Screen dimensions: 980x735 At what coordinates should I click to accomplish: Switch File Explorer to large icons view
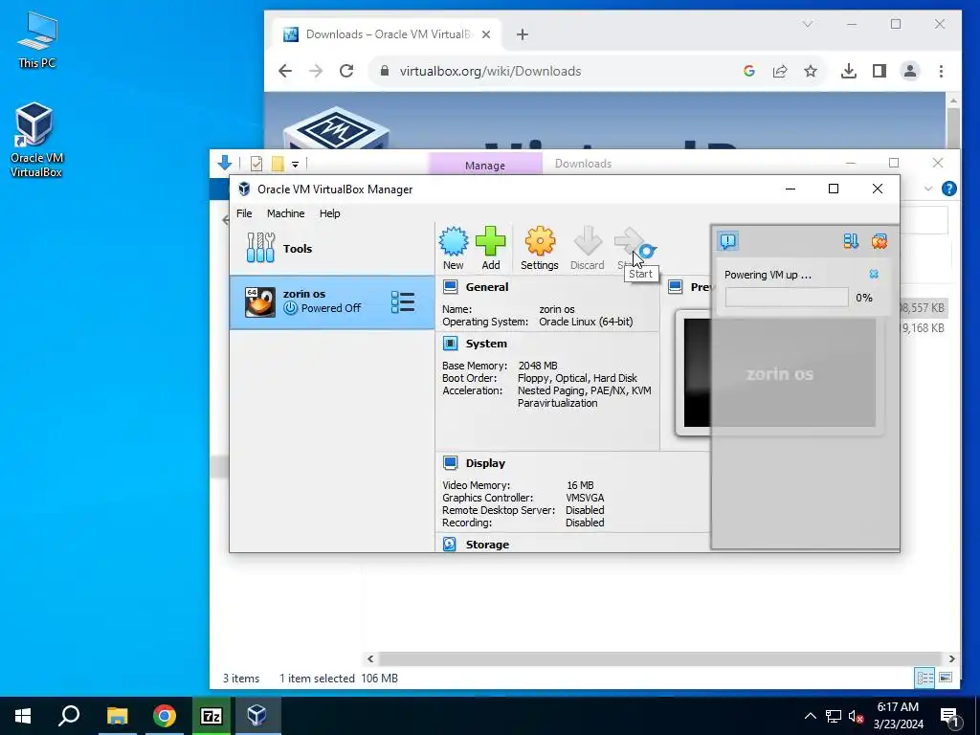click(946, 678)
